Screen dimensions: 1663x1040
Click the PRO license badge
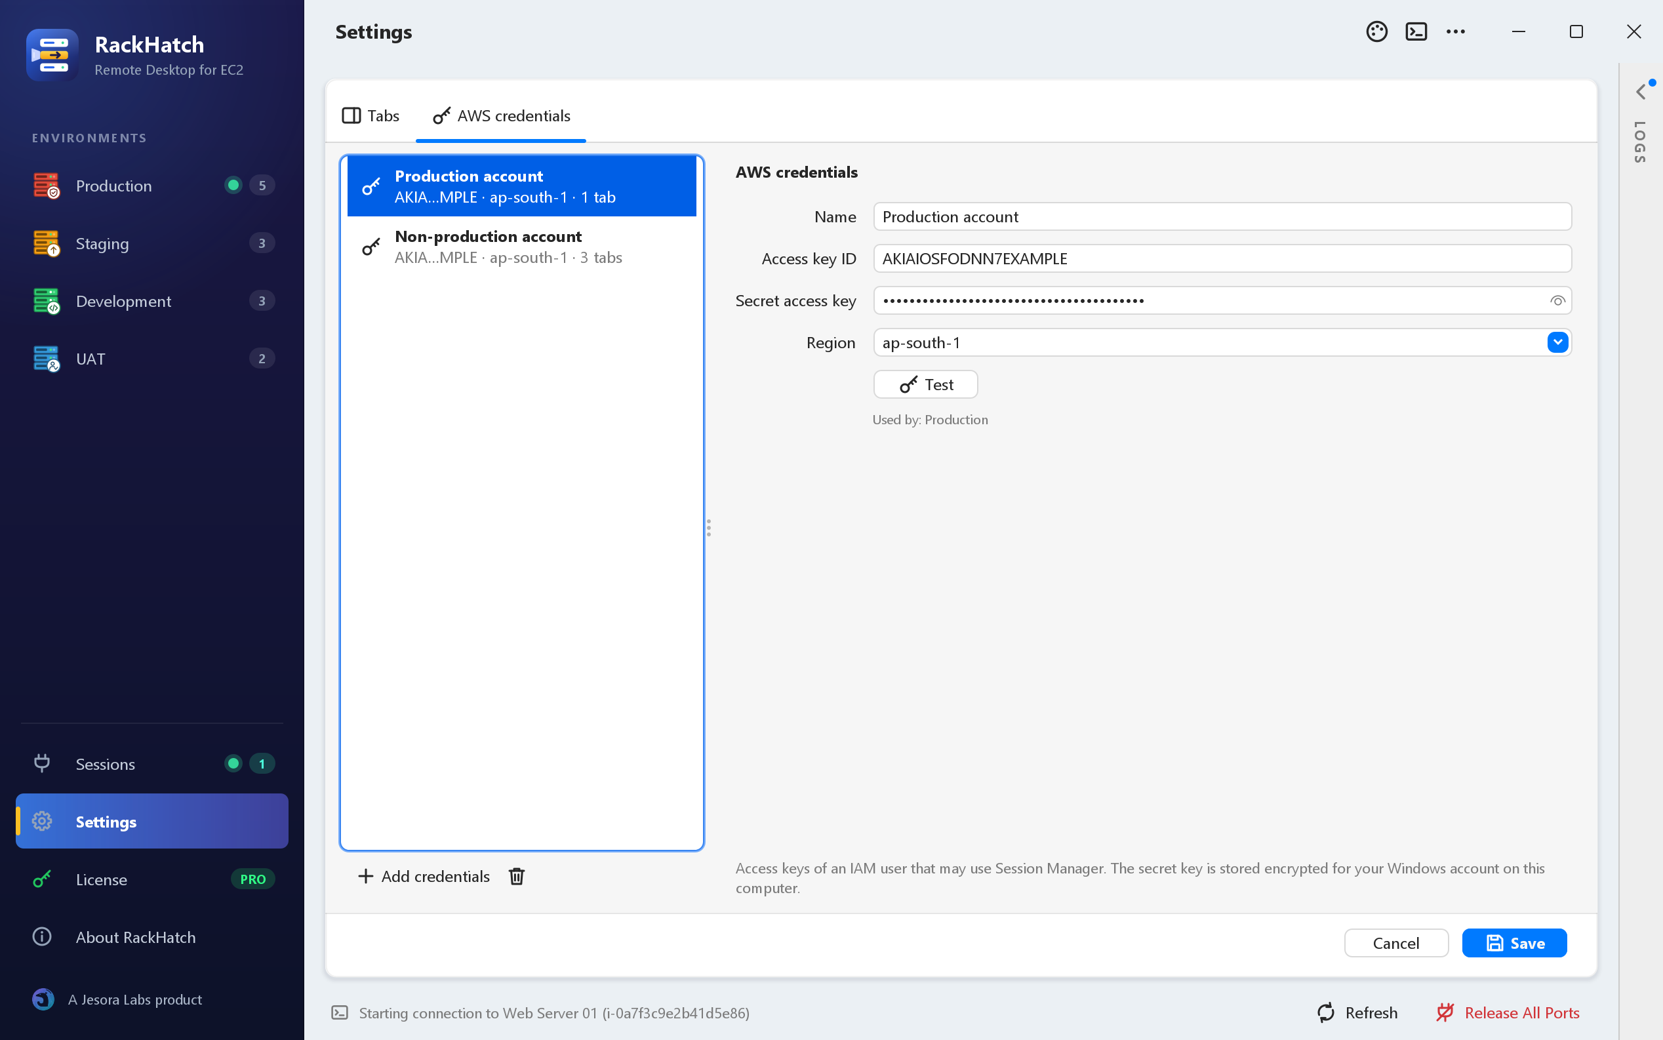pyautogui.click(x=252, y=879)
